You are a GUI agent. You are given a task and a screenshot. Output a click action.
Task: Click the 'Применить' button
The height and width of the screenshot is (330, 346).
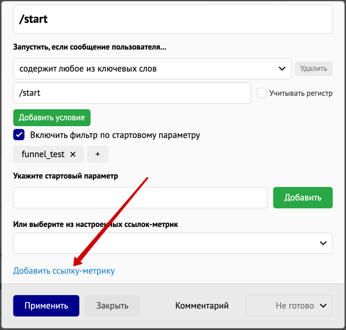click(46, 306)
